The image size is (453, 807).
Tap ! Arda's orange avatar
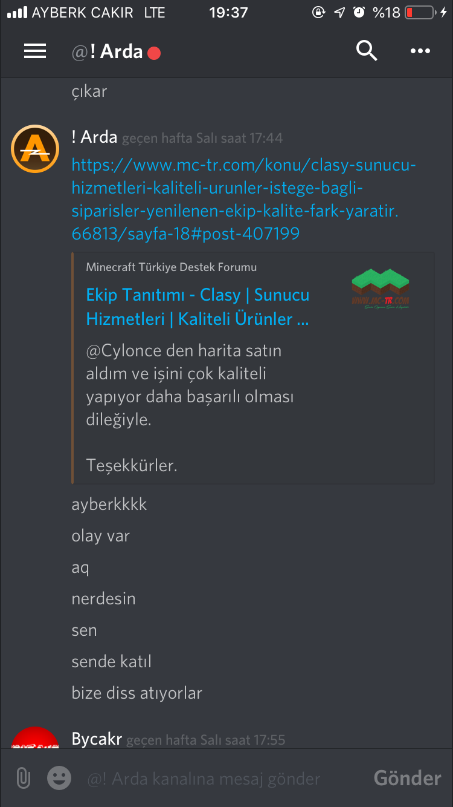(x=35, y=149)
